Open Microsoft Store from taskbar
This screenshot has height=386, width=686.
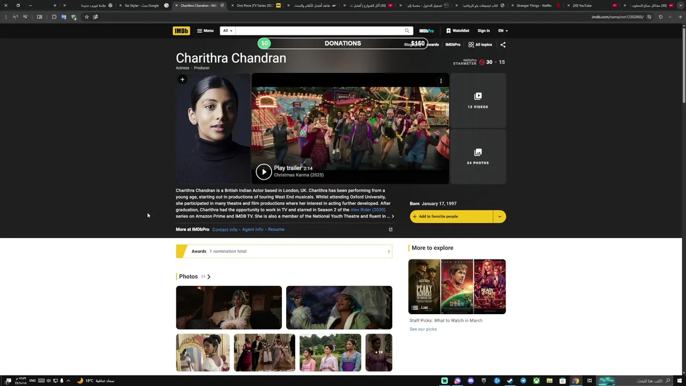coord(562,381)
